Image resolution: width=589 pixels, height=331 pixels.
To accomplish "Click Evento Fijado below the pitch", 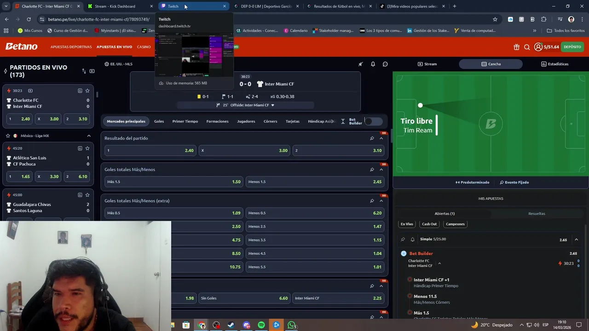I will 514,183.
